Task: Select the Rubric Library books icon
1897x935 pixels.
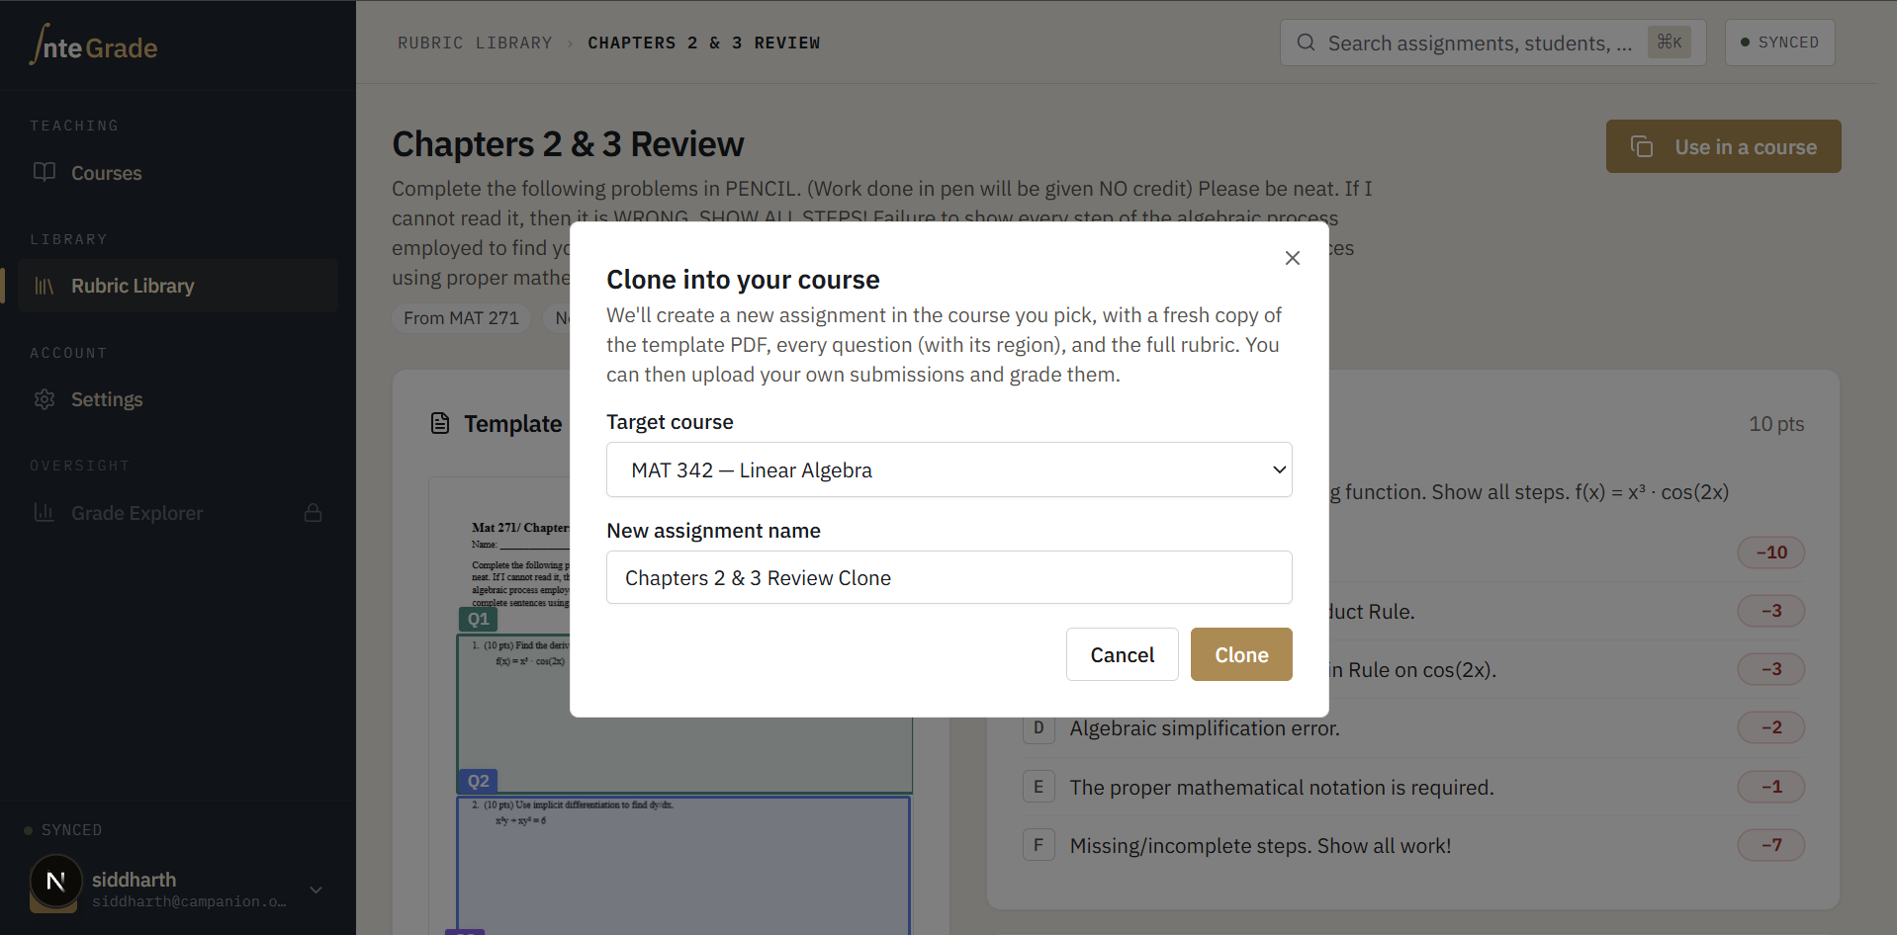Action: click(x=45, y=286)
